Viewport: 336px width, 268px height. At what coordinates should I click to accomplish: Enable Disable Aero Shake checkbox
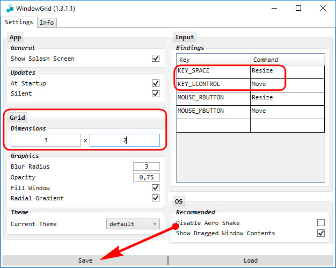321,223
